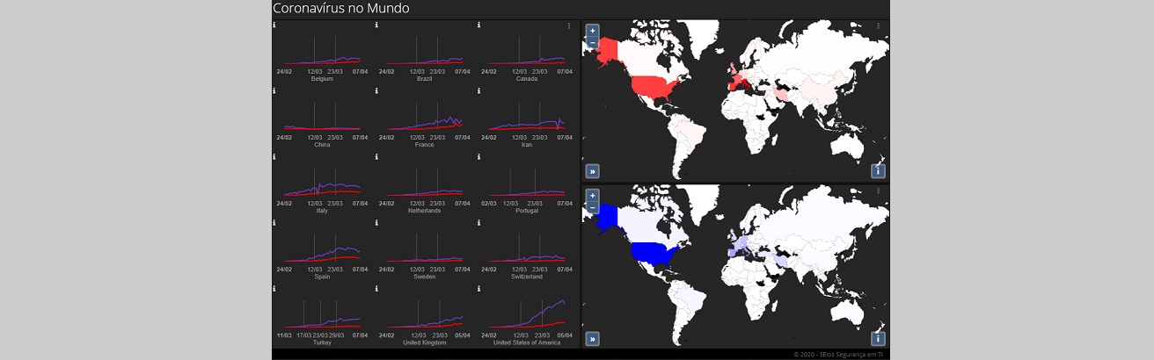1154x360 pixels.
Task: Expand the blue map side panel arrows
Action: point(593,338)
